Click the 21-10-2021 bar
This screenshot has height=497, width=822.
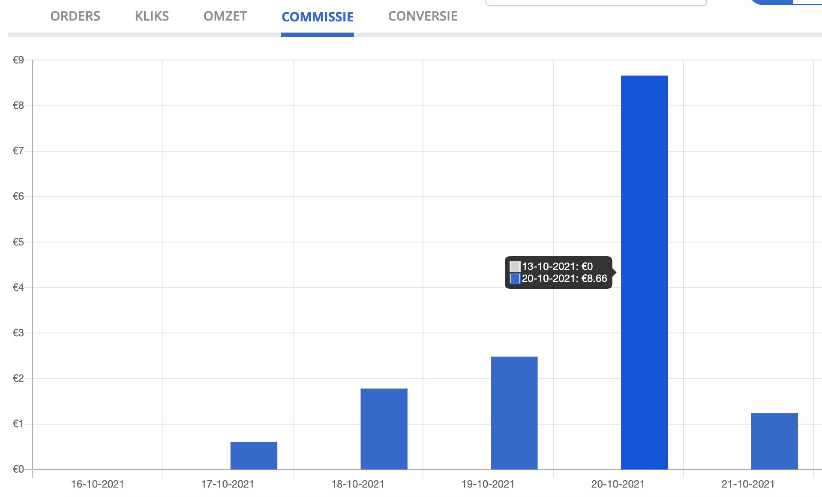pos(774,441)
